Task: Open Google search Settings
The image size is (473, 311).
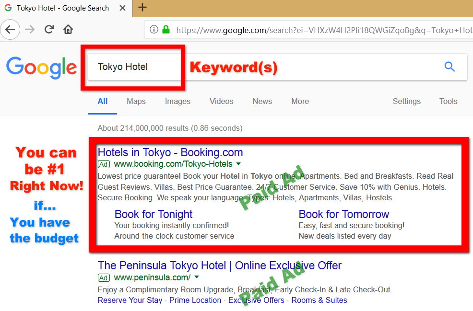Action: 406,102
